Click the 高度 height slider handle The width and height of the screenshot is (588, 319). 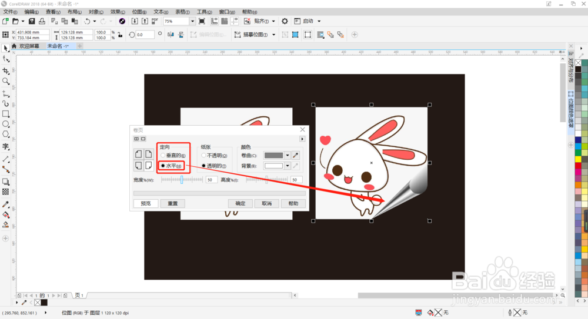[x=266, y=180]
